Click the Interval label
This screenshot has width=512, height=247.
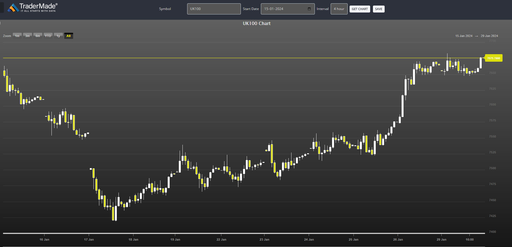click(323, 9)
